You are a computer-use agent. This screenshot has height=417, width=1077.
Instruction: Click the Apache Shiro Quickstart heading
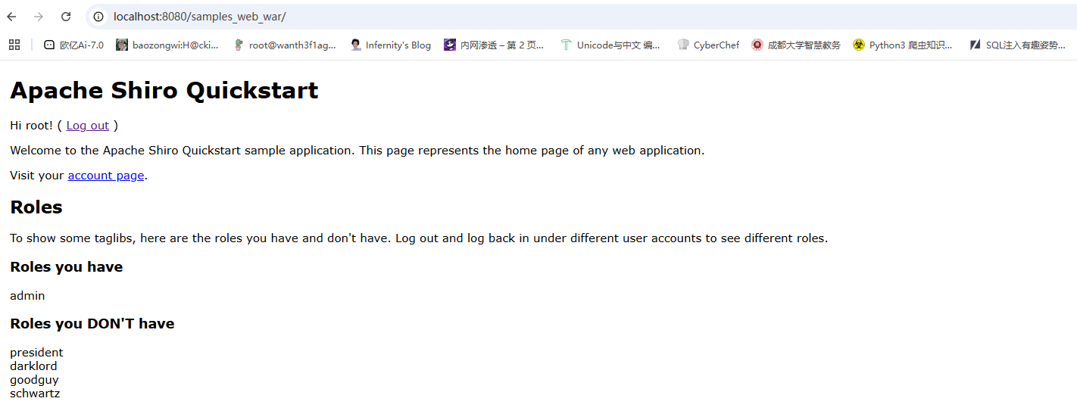pyautogui.click(x=164, y=91)
